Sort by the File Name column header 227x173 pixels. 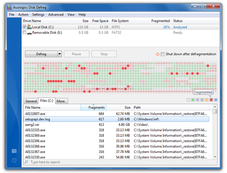pos(52,108)
